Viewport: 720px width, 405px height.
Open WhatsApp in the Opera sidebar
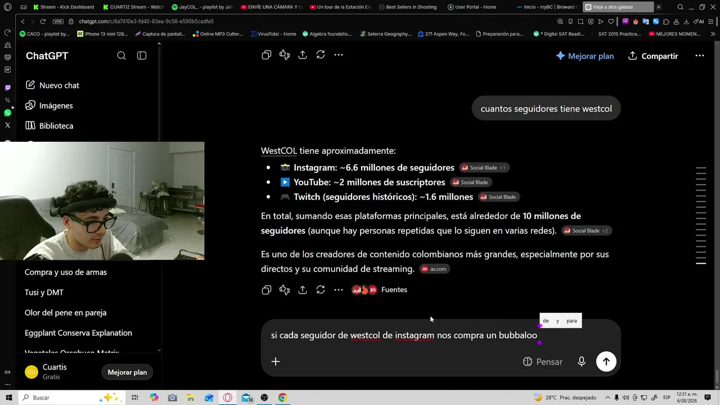coord(8,112)
